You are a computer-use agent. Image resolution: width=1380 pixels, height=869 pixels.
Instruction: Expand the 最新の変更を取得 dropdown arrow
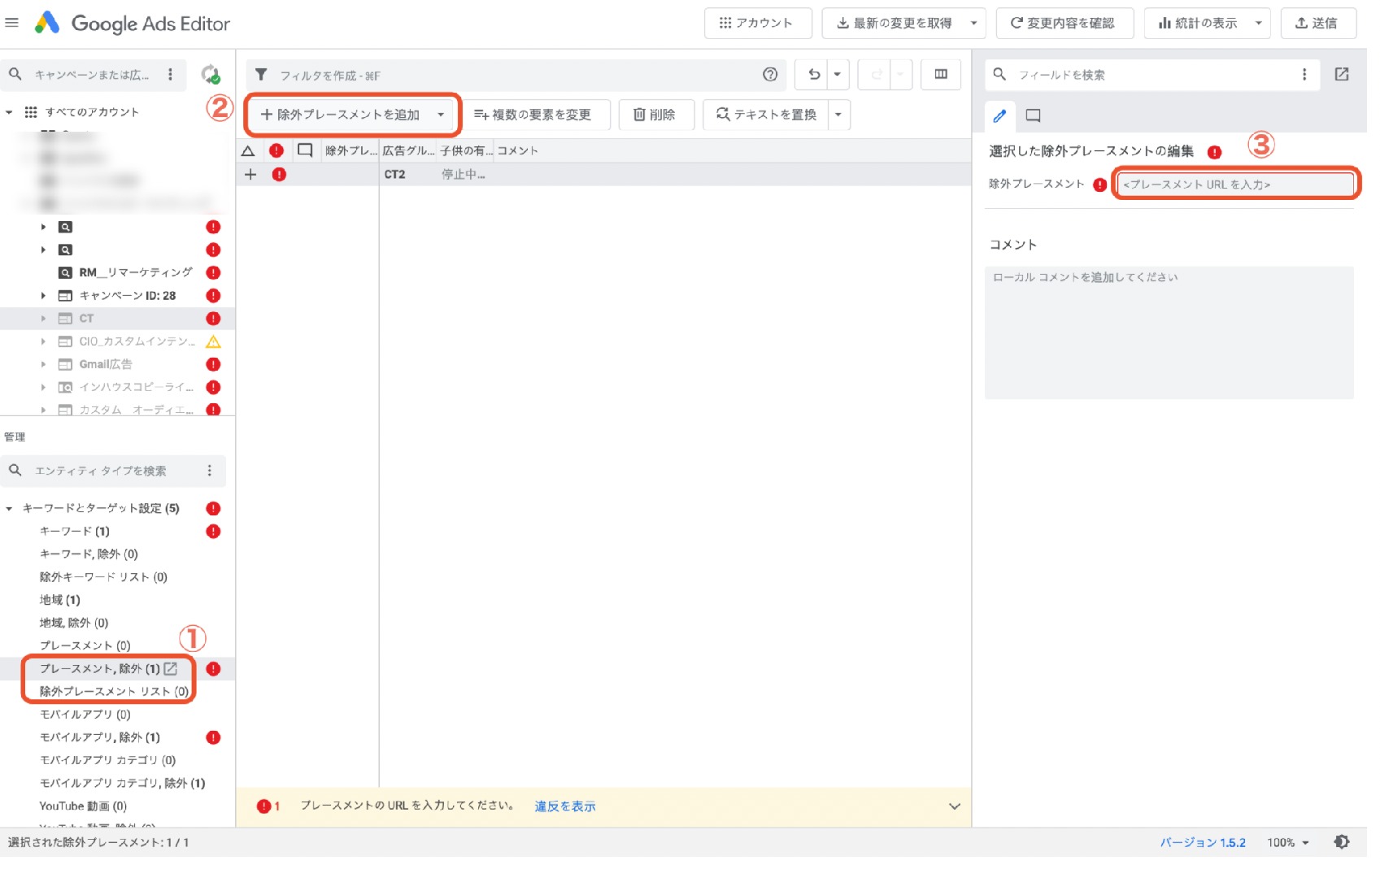pyautogui.click(x=973, y=23)
